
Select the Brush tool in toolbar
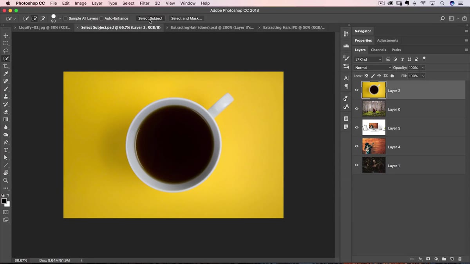pos(6,89)
